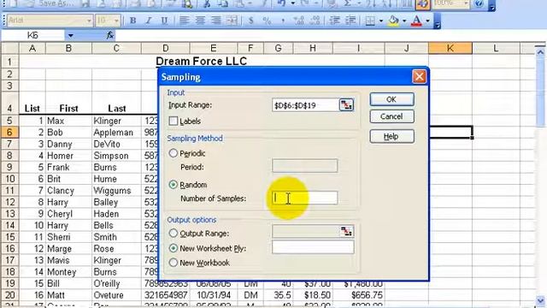This screenshot has width=547, height=308.
Task: Click the Output Range selector icon
Action: click(346, 231)
